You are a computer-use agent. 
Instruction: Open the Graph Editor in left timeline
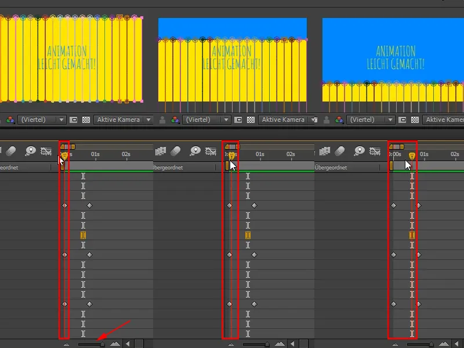46,151
